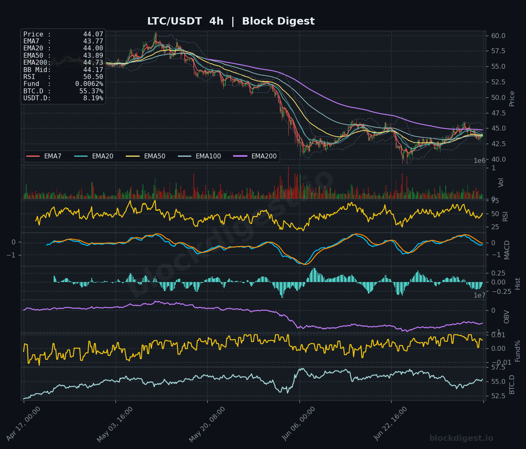Screen dimensions: 526x449
Task: Click the 47.5 price axis tick
Action: 498,113
